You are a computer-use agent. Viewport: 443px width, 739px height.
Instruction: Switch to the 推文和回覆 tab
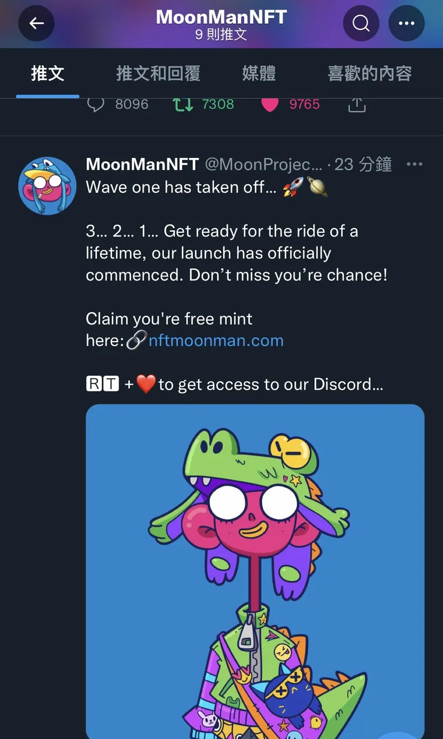coord(158,74)
